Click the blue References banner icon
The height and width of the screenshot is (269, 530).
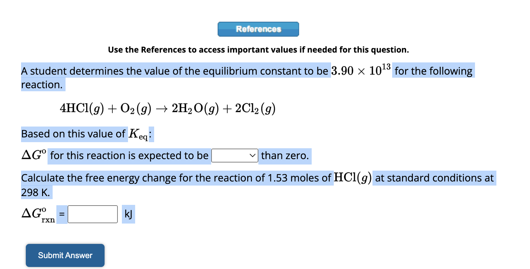pos(258,29)
